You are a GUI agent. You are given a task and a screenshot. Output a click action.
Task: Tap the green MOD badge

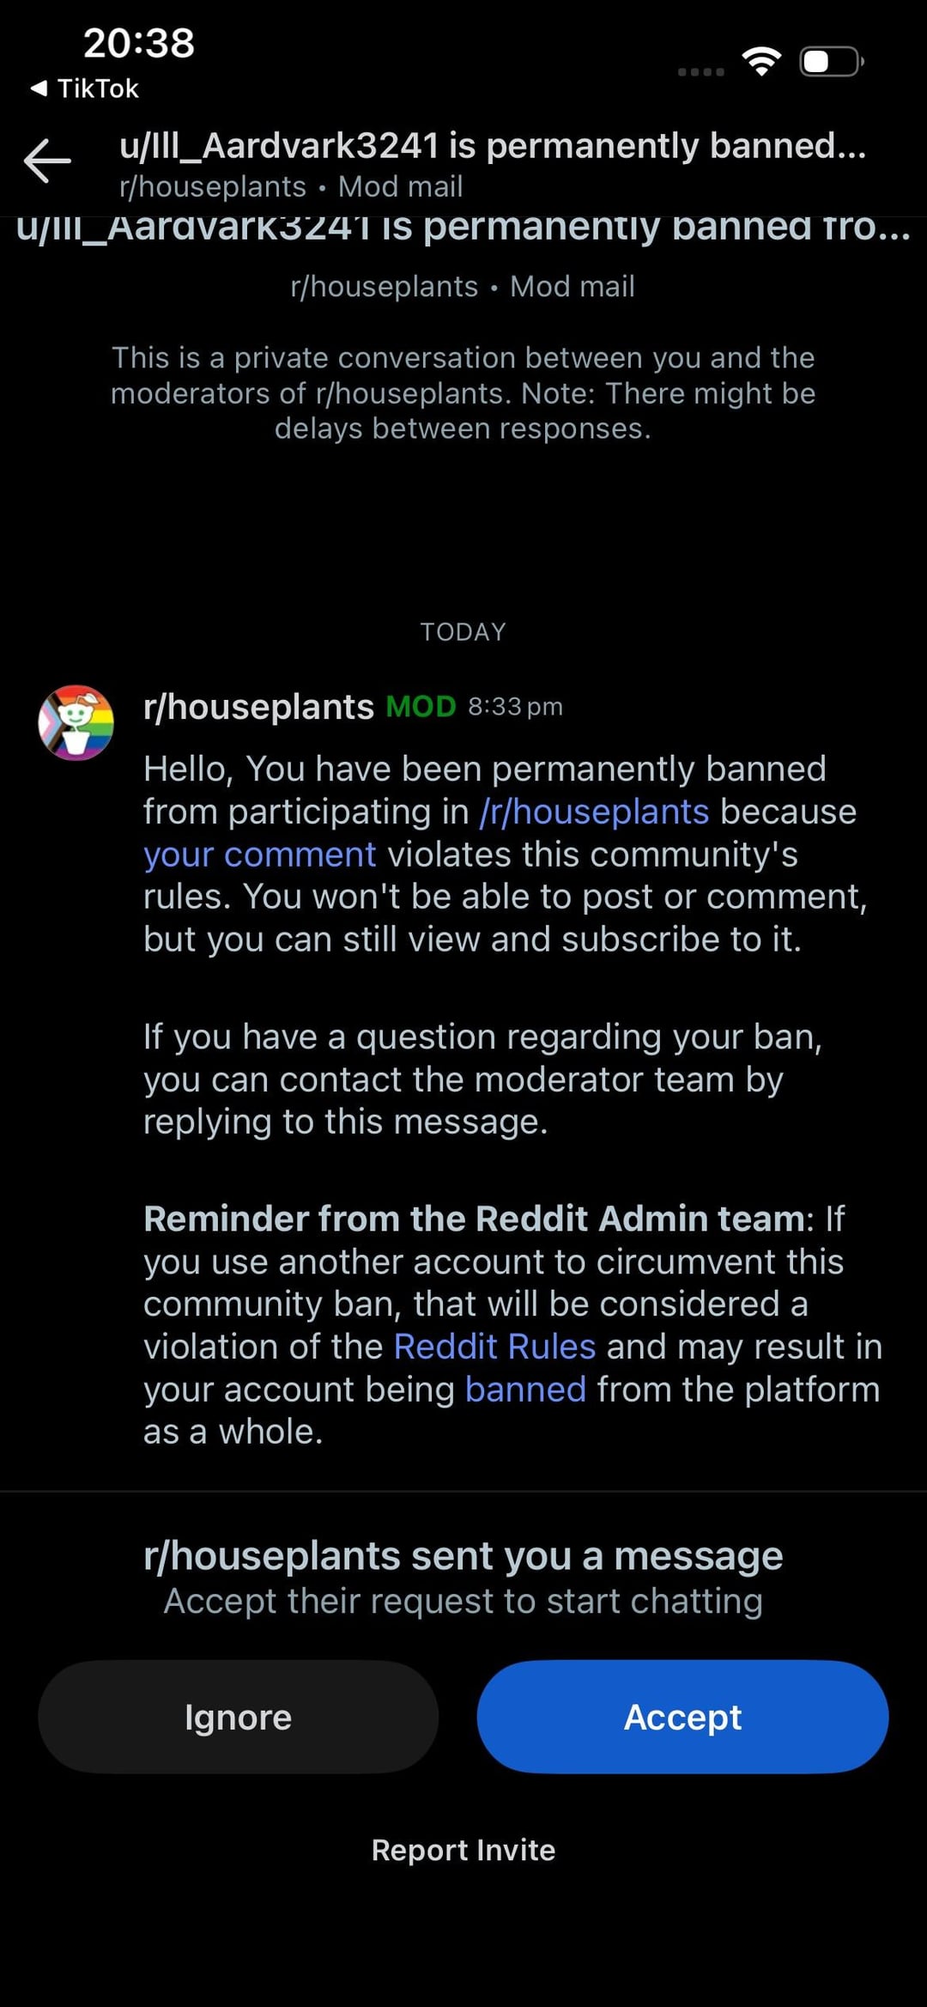click(x=421, y=707)
